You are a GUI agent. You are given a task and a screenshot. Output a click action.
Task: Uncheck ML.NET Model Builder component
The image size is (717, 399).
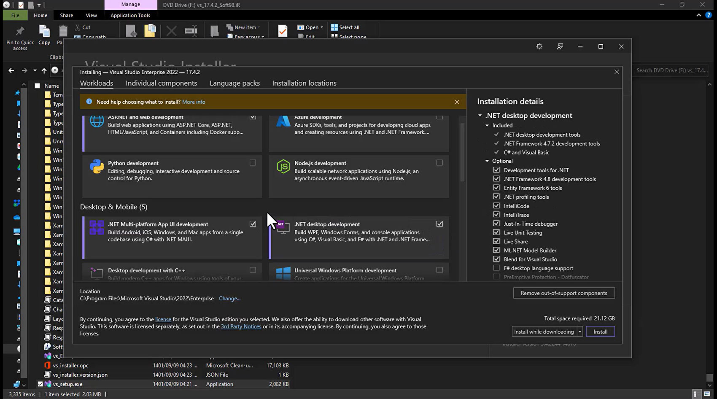point(496,250)
